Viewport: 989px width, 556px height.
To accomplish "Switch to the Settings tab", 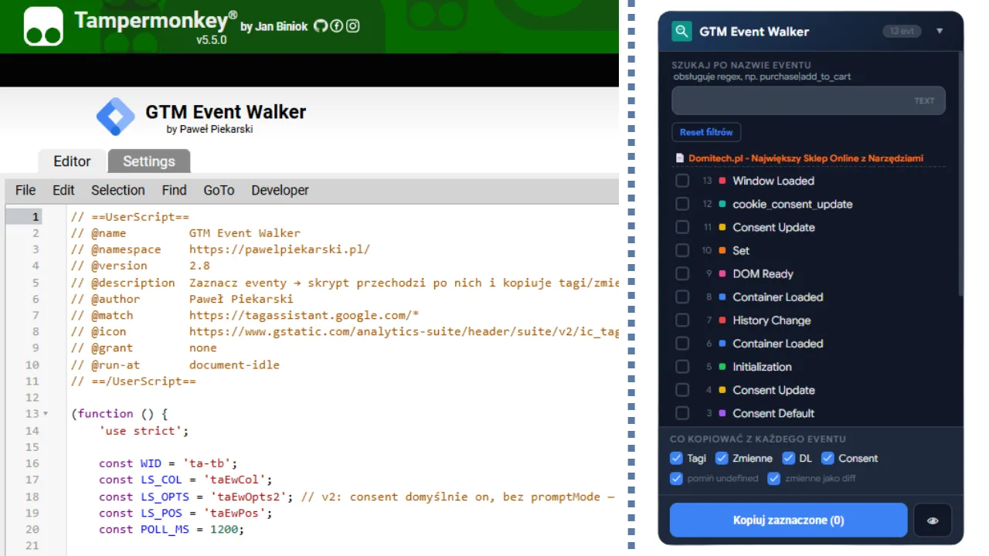I will 149,161.
